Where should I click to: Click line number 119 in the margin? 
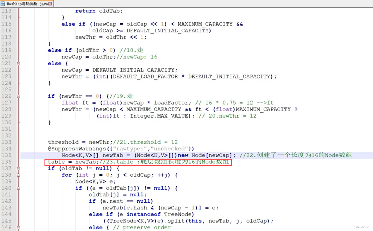pos(7,50)
